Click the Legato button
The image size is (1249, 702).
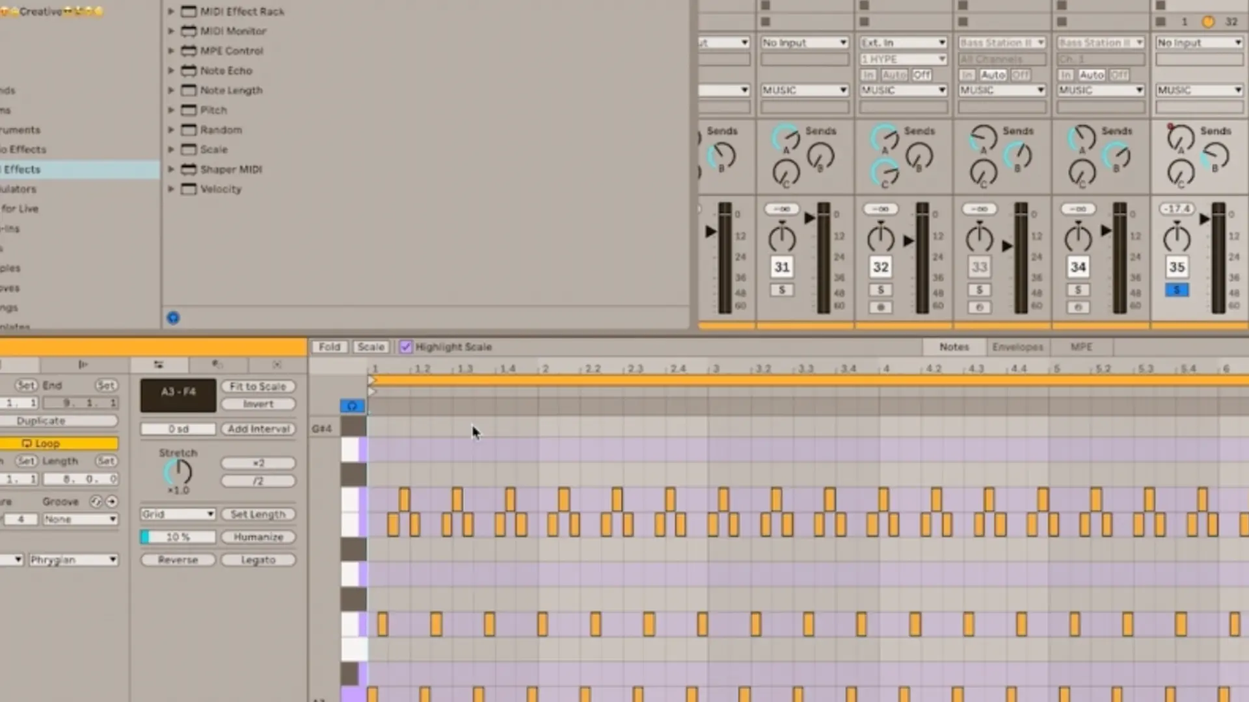click(x=258, y=560)
